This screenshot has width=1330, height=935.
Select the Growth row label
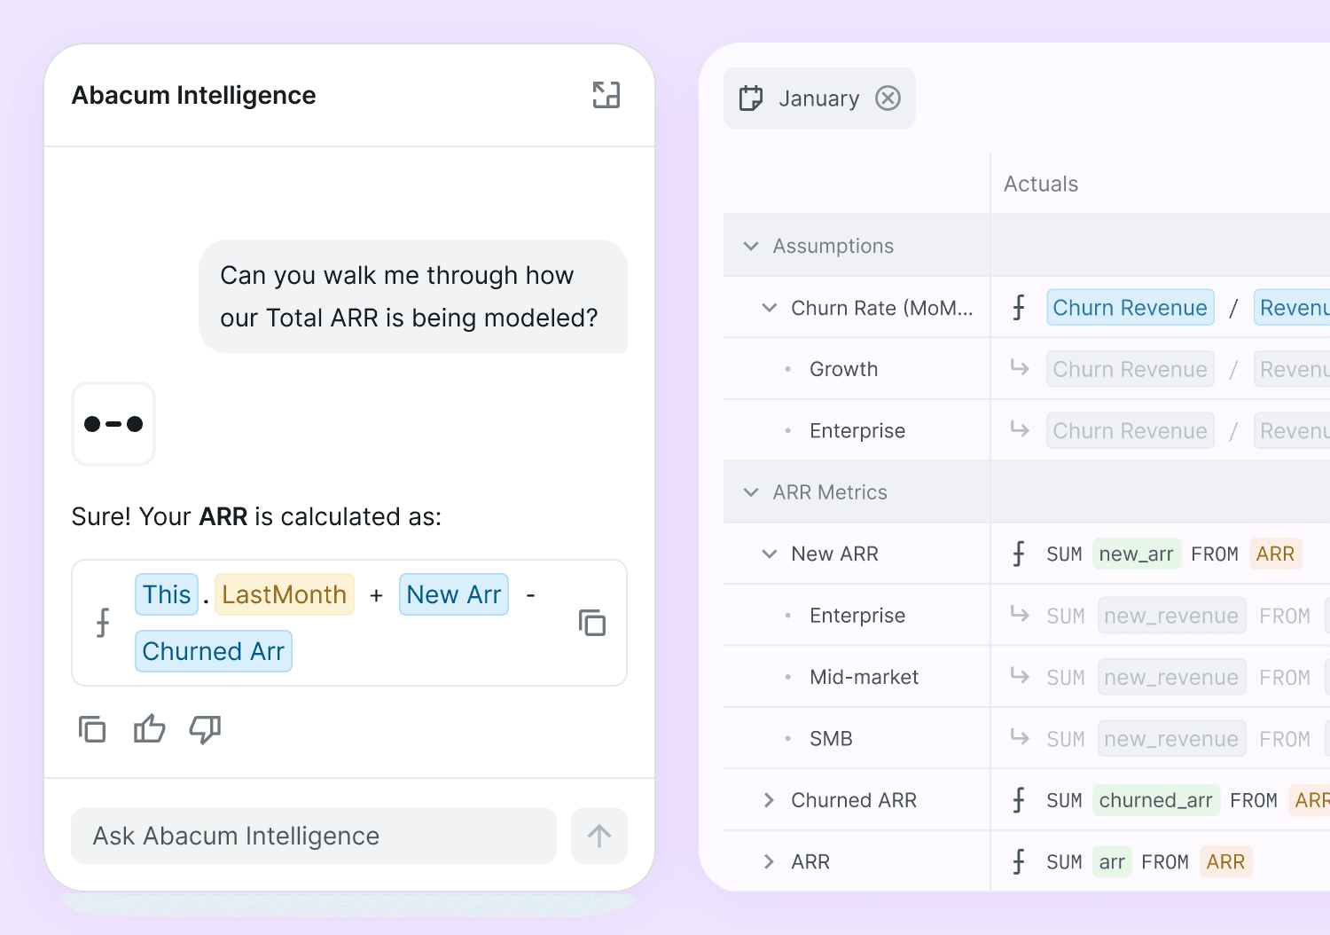click(x=843, y=369)
